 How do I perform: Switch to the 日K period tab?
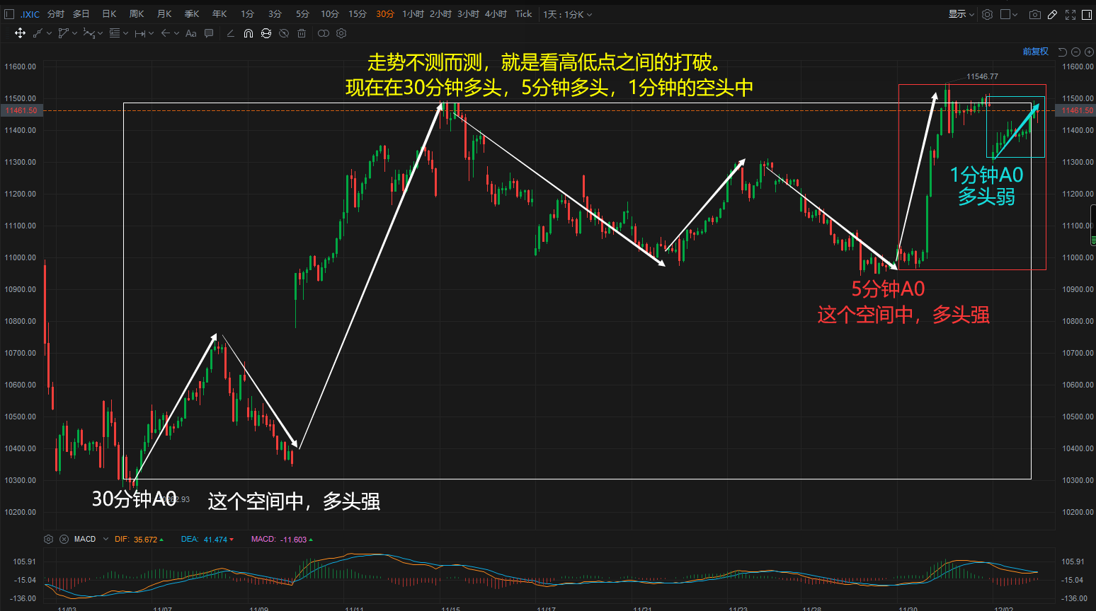(109, 14)
